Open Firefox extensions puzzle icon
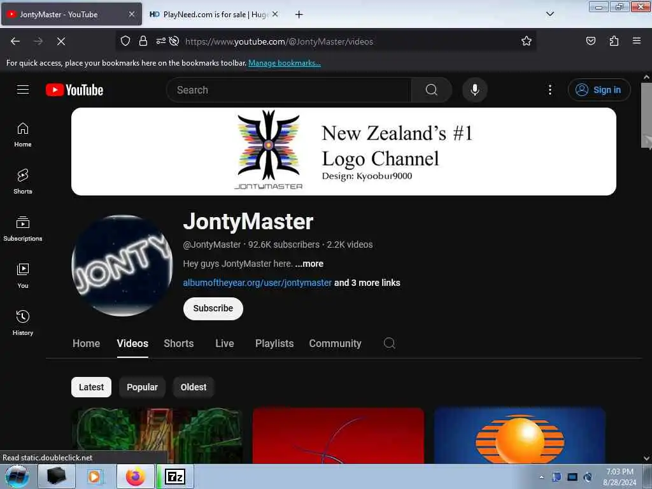The height and width of the screenshot is (489, 652). (x=614, y=41)
